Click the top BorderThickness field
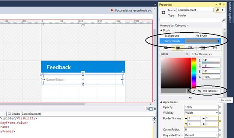This screenshot has height=138, width=234. click(x=194, y=124)
